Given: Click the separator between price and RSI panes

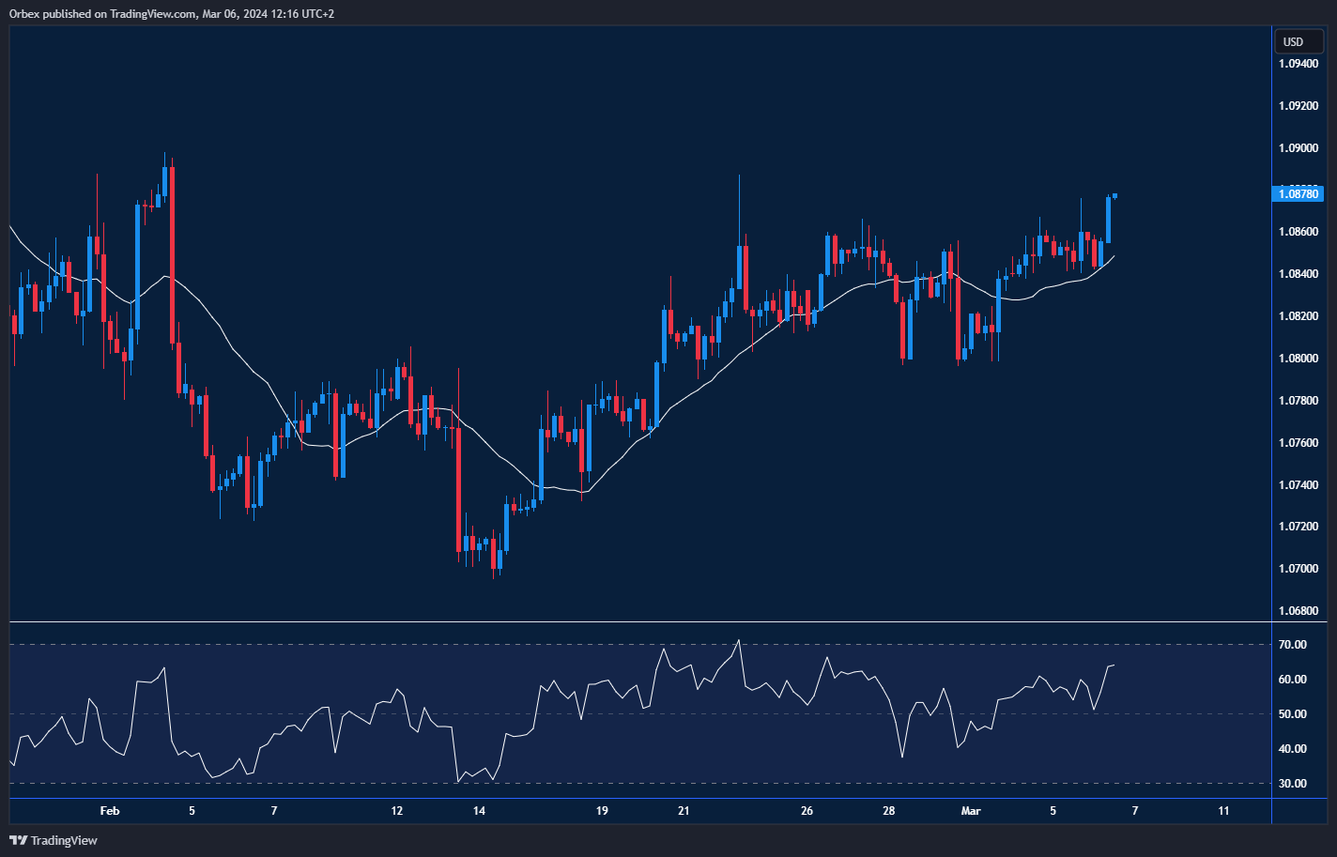Looking at the screenshot, I should pos(638,621).
